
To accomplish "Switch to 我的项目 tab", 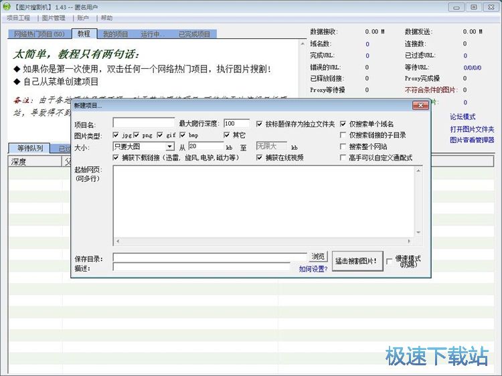I will tap(115, 34).
